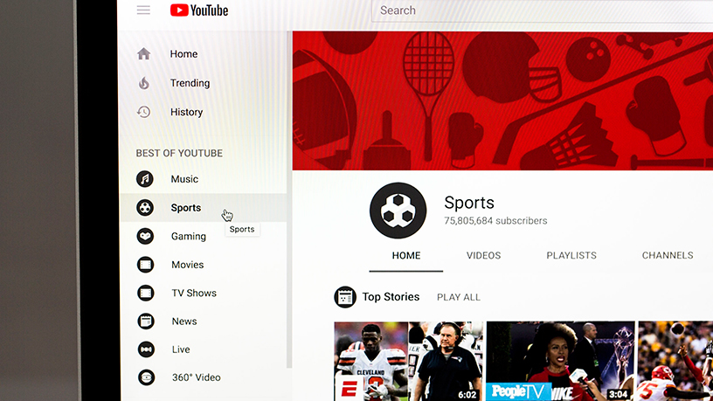713x401 pixels.
Task: Click the Gaming heart icon
Action: (145, 236)
